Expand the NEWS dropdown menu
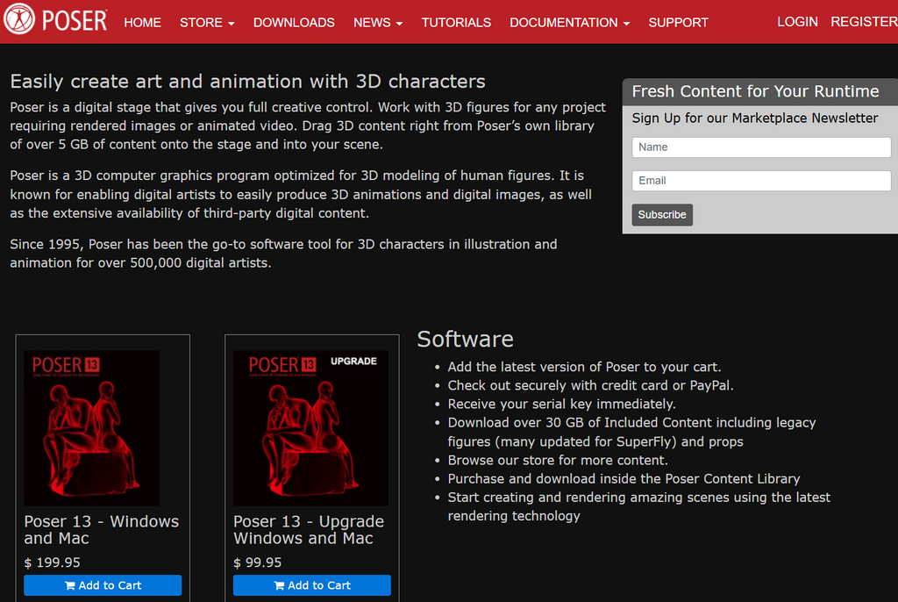Viewport: 898px width, 602px height. (x=378, y=23)
